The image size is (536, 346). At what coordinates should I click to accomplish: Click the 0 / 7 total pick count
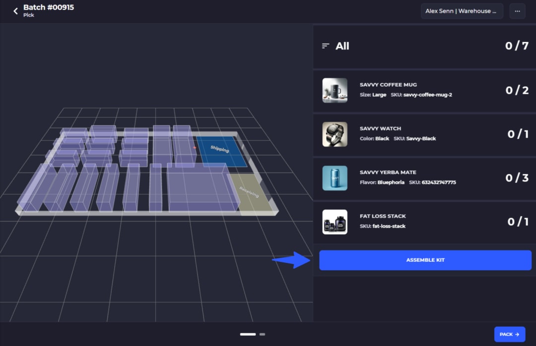(517, 46)
